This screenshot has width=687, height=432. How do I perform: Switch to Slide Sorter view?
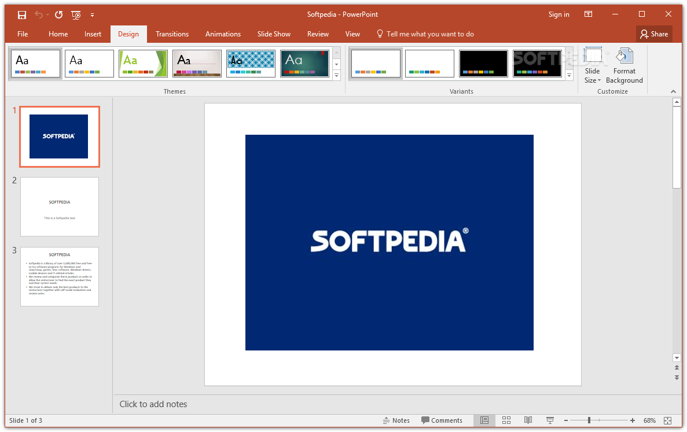pyautogui.click(x=506, y=420)
